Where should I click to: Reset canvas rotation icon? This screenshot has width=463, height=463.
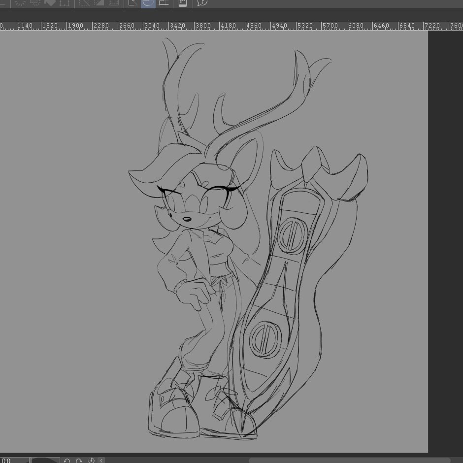[91, 460]
